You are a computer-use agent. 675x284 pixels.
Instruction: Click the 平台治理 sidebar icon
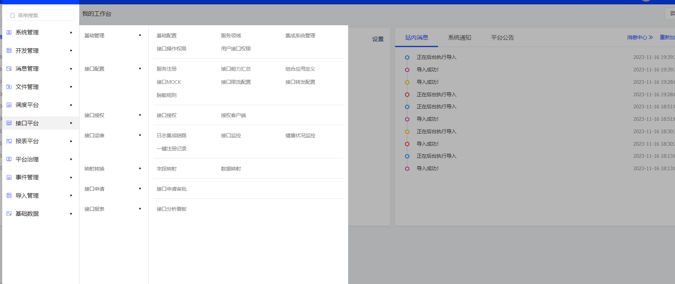pos(9,159)
